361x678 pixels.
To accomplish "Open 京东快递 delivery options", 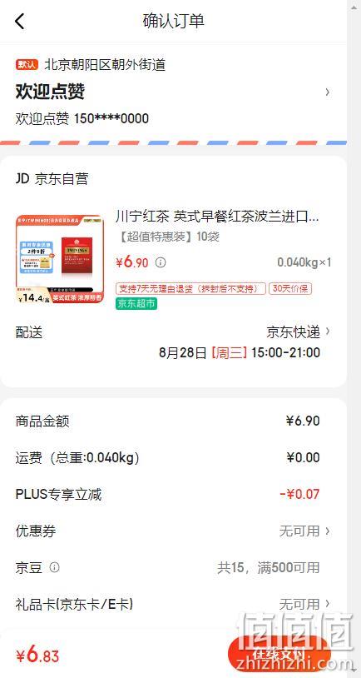I will [298, 332].
